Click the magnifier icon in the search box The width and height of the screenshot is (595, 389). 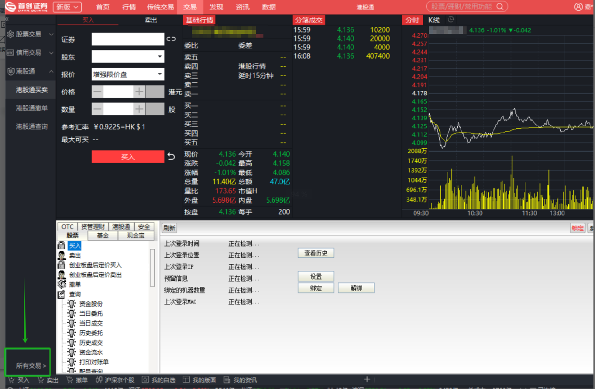[x=500, y=7]
